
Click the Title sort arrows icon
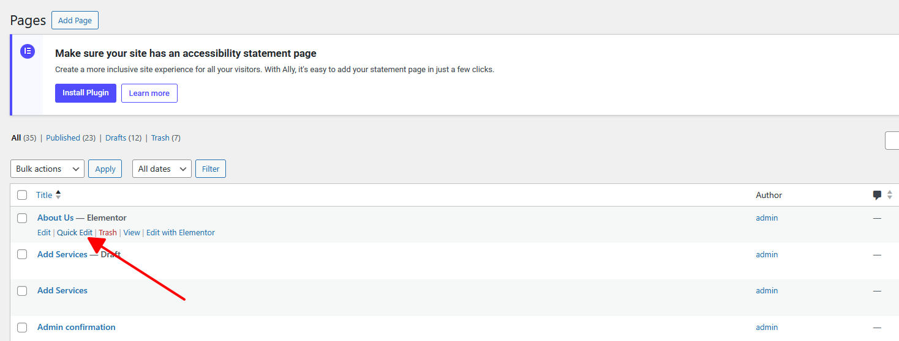[58, 195]
